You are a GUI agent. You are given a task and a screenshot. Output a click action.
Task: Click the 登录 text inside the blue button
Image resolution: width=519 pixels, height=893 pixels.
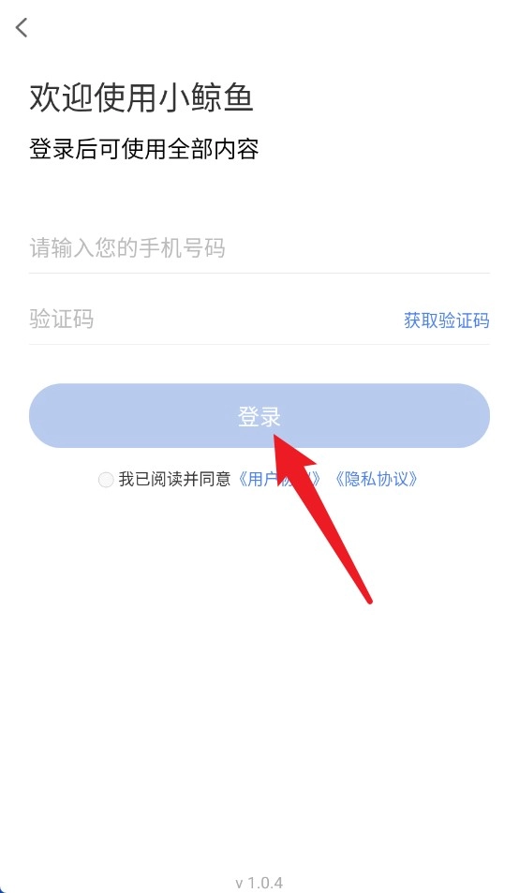(259, 416)
